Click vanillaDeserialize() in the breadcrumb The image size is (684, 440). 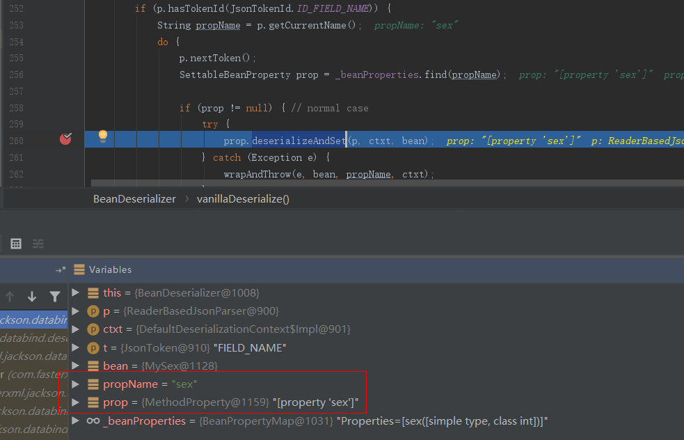tap(243, 199)
